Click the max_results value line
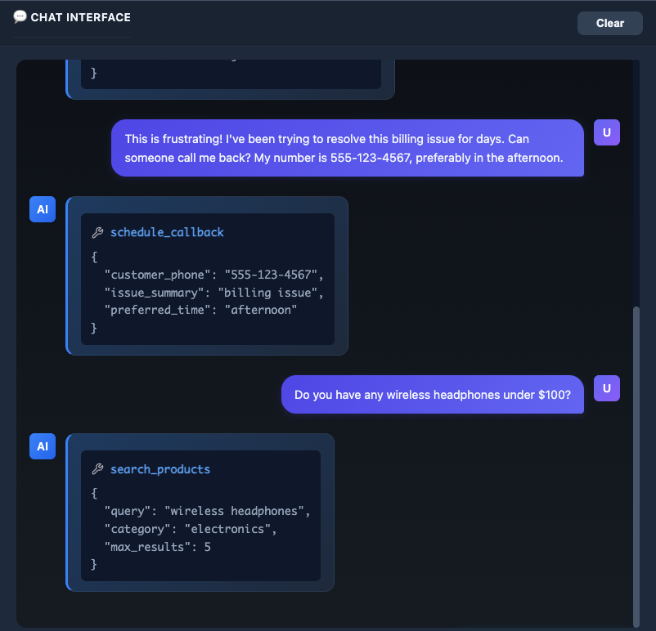 click(x=157, y=547)
